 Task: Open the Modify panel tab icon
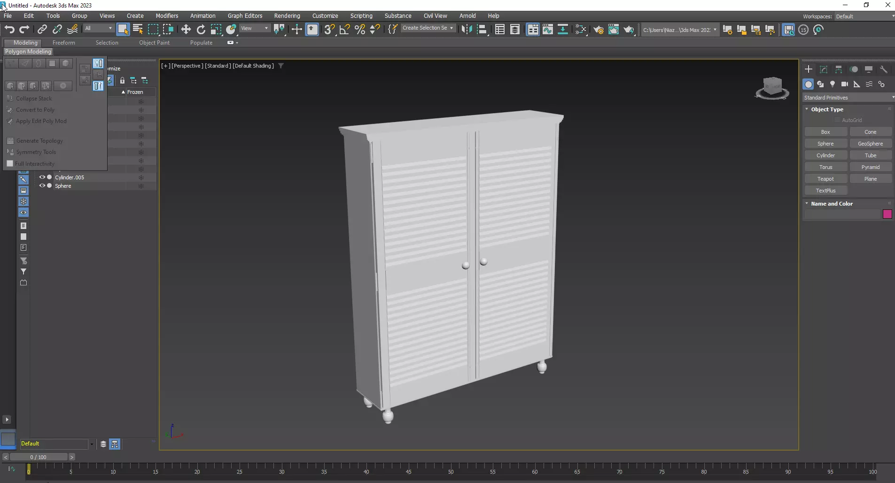tap(824, 69)
